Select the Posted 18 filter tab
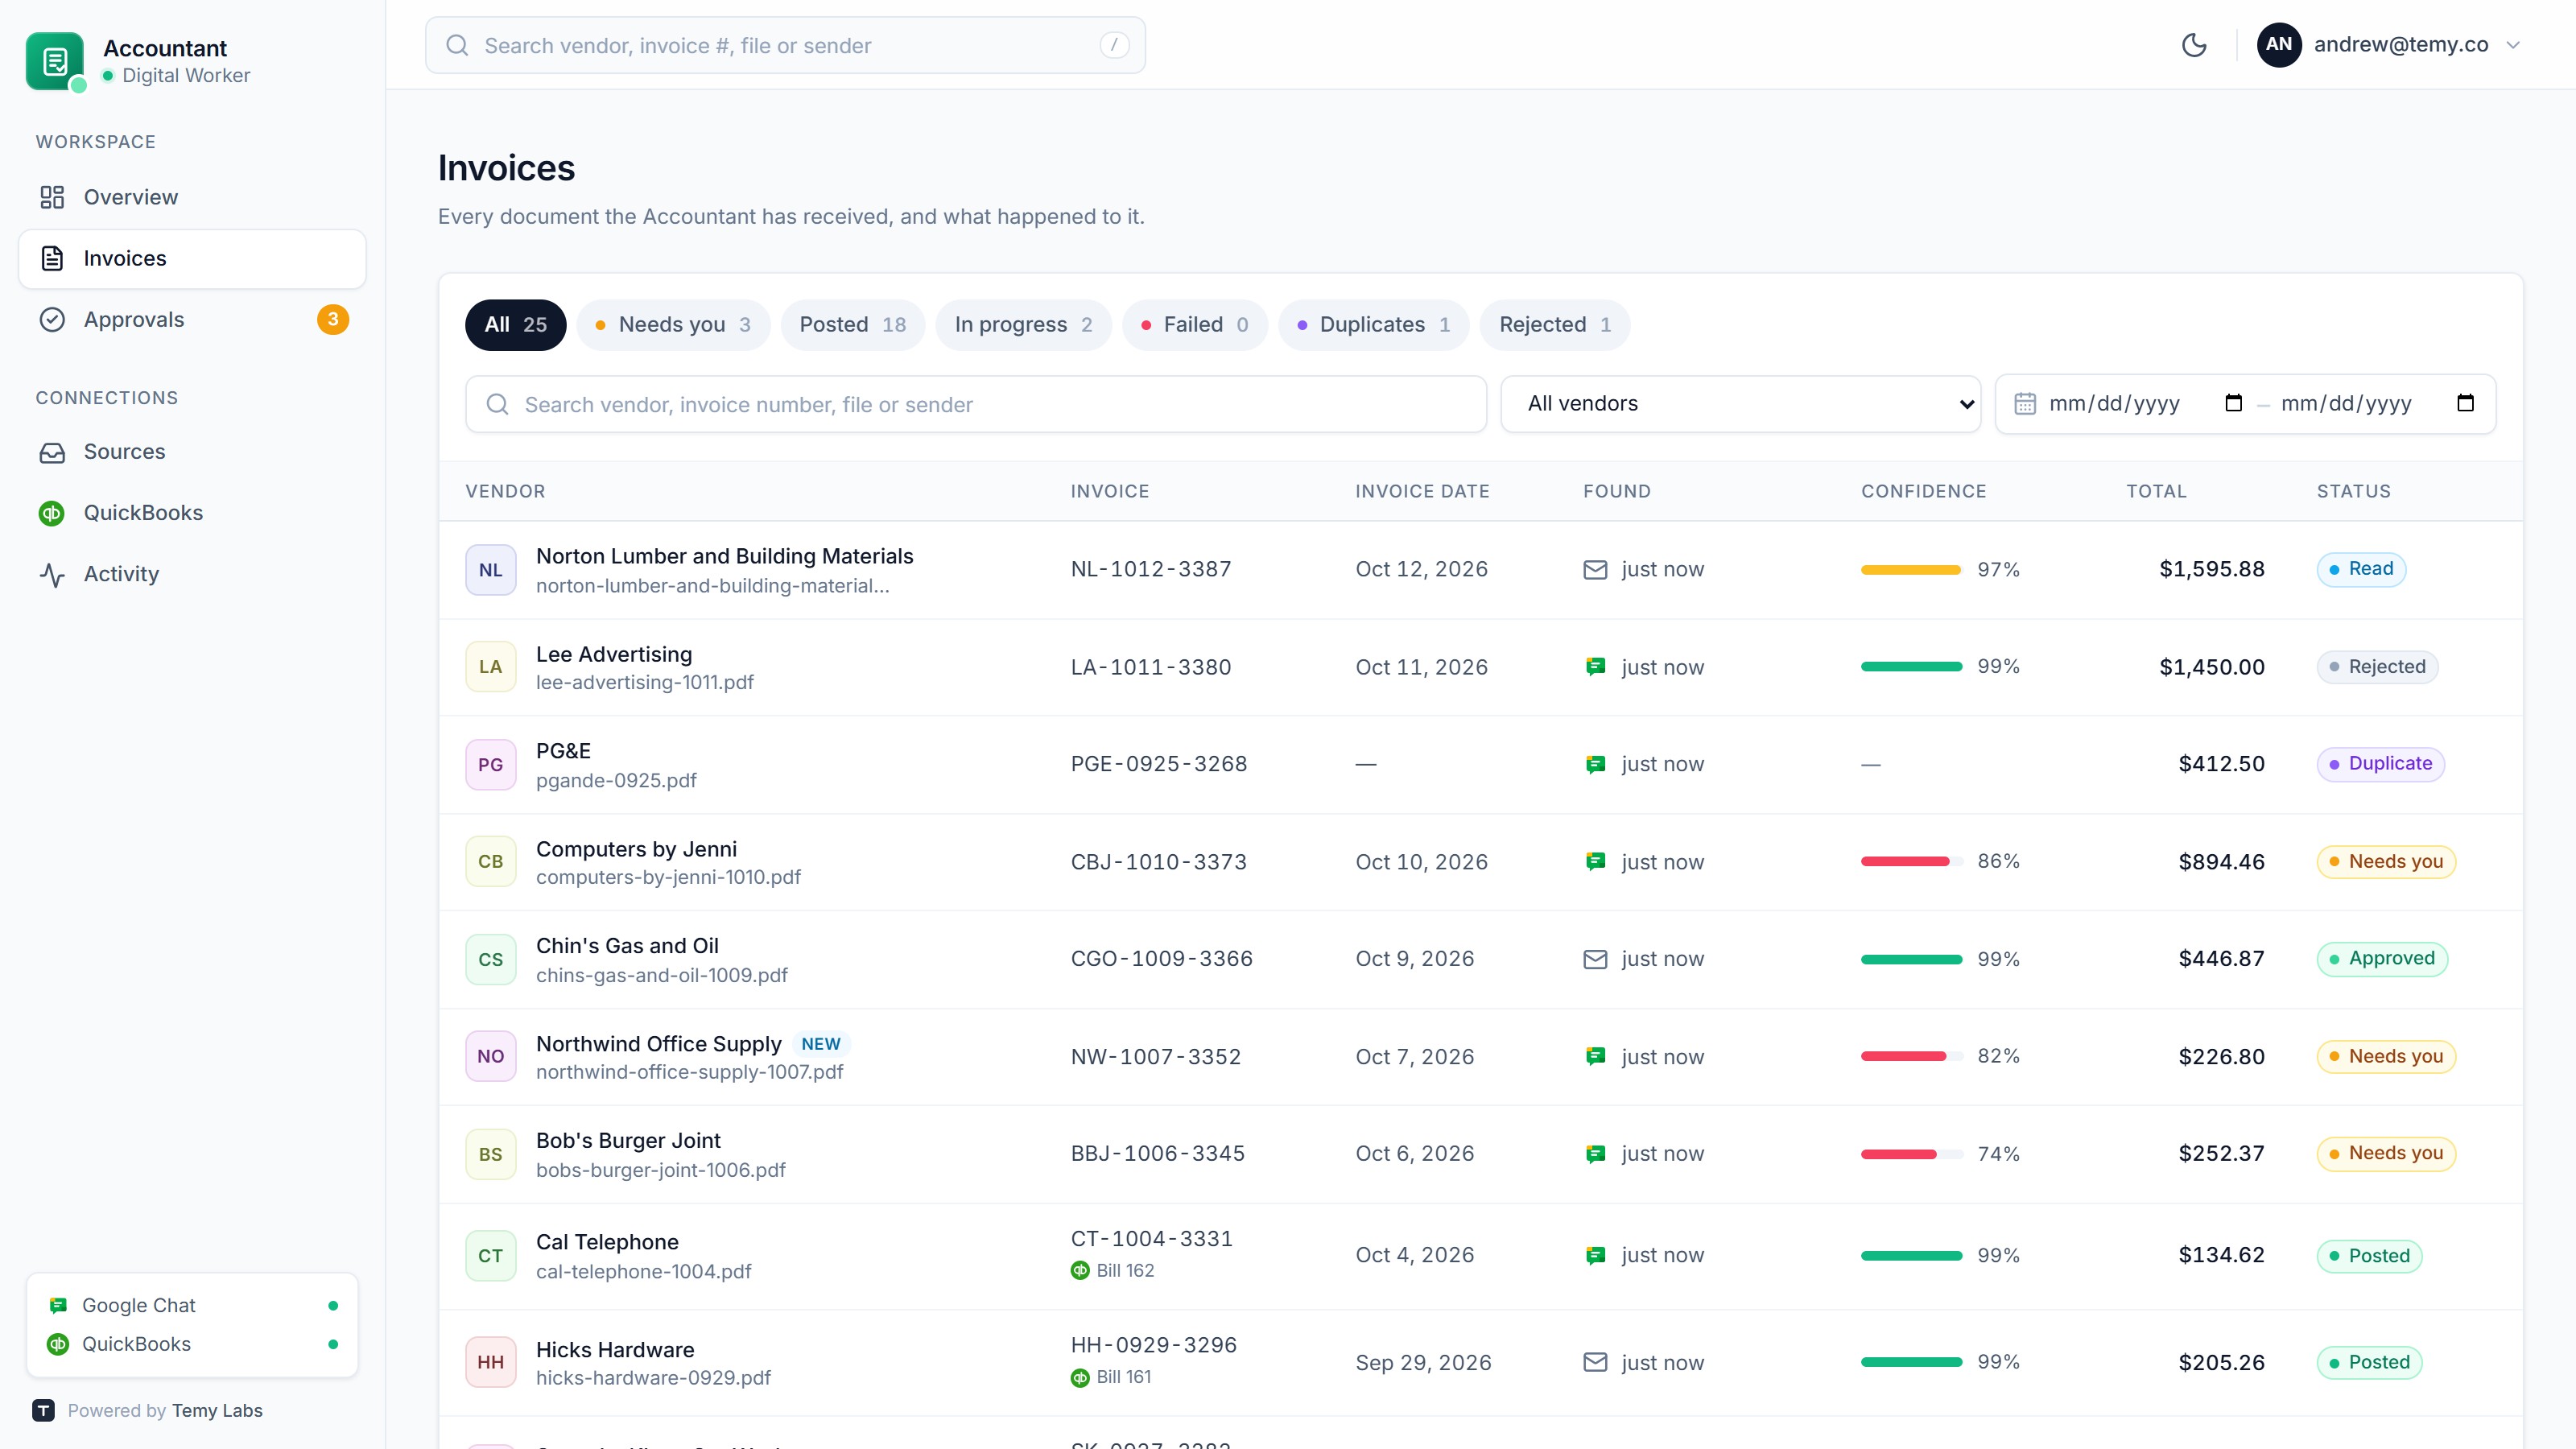2576x1449 pixels. (852, 324)
